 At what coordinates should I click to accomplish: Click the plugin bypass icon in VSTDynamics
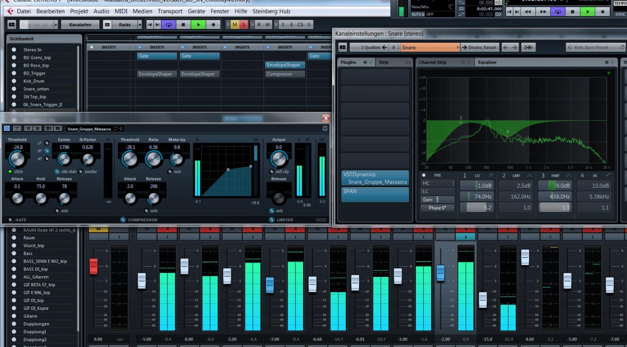pos(17,128)
